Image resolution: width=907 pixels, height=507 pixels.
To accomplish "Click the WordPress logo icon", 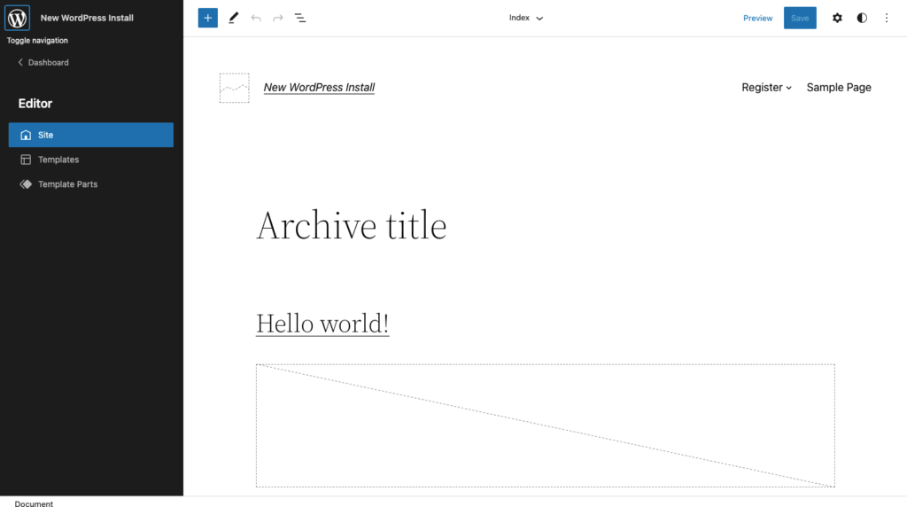I will pyautogui.click(x=18, y=18).
